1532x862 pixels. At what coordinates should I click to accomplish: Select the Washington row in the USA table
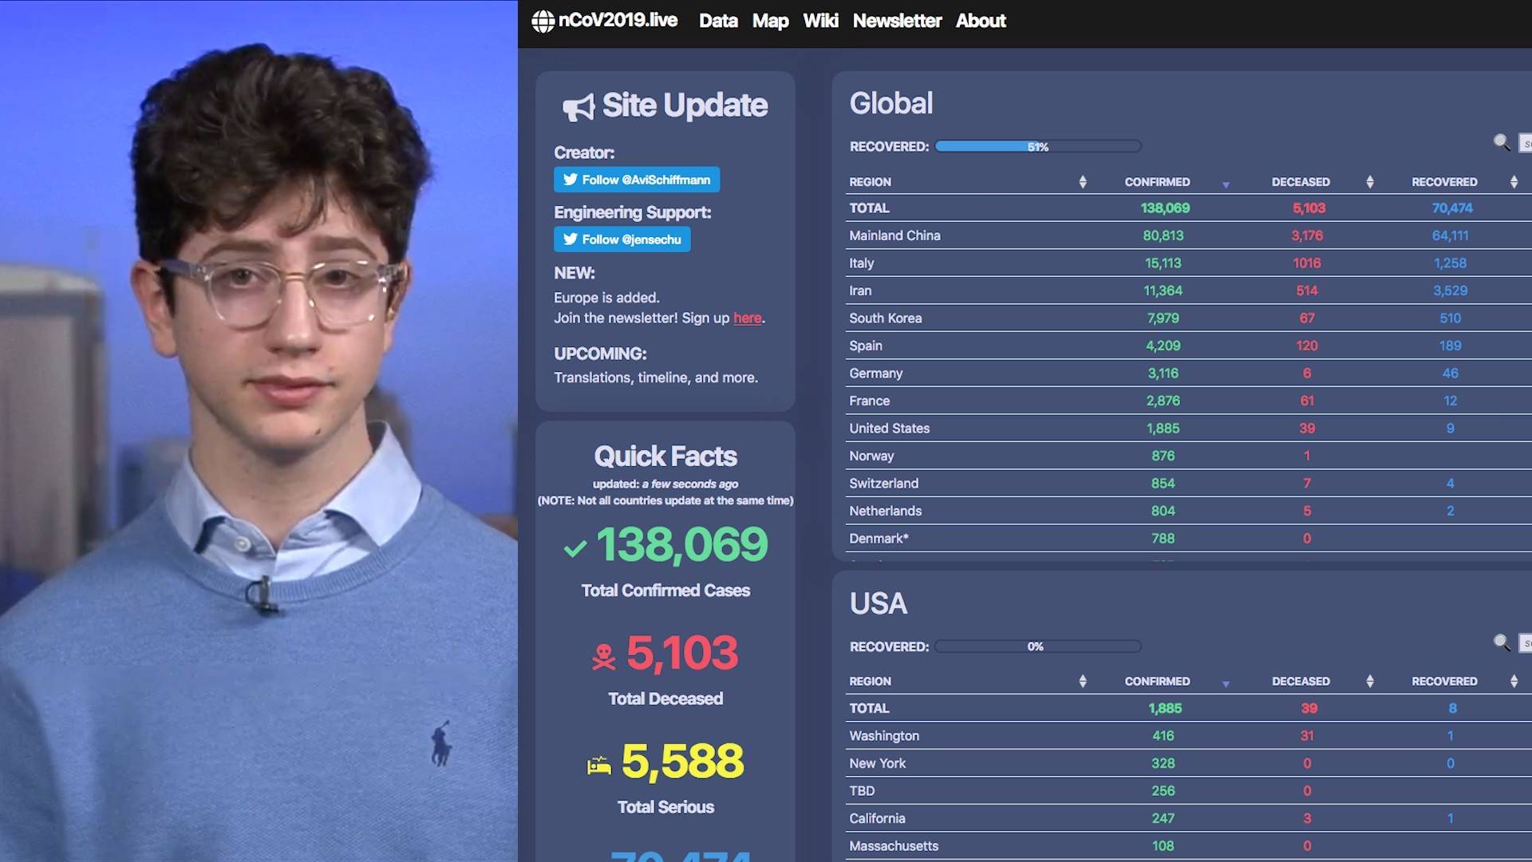click(x=884, y=735)
